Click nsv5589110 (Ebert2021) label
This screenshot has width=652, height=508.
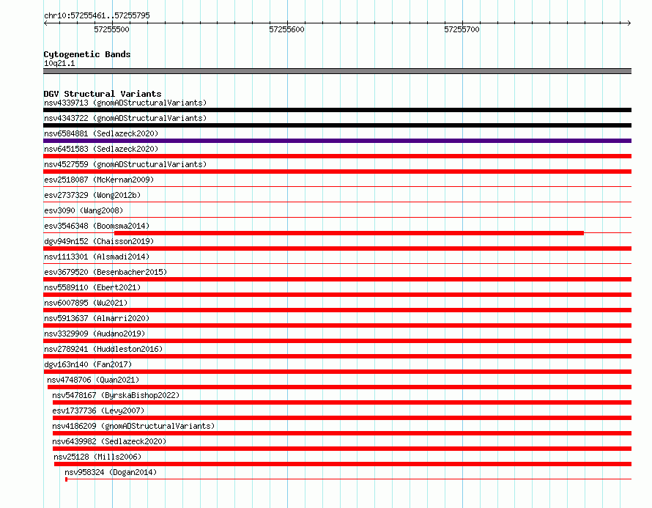[x=92, y=287]
